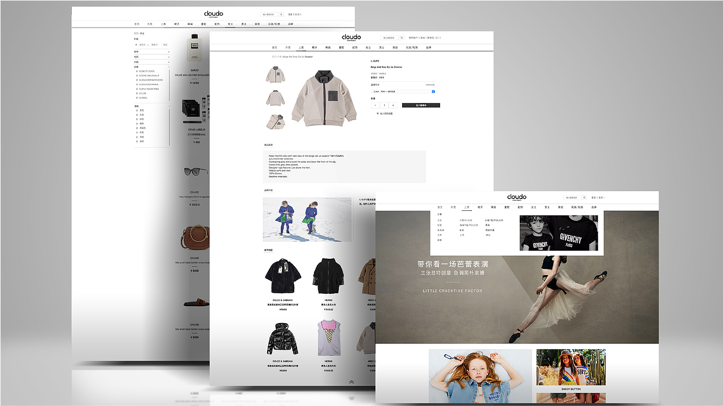Click heart wishlist icon on product page

point(378,113)
